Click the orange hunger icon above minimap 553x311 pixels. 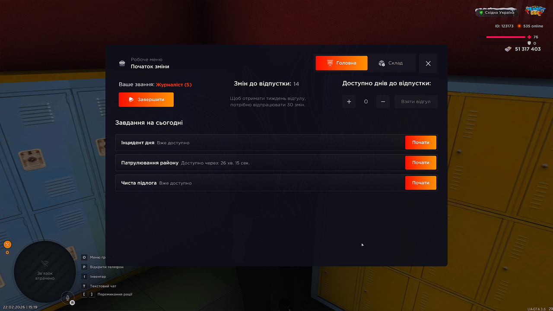tap(7, 244)
